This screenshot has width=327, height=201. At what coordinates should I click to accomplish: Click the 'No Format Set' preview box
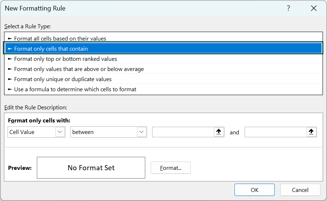(91, 168)
